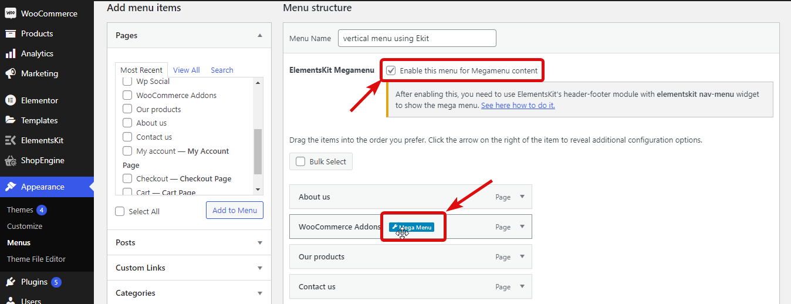Viewport: 791px width, 304px height.
Task: Check the Wp Social page
Action: tap(127, 82)
